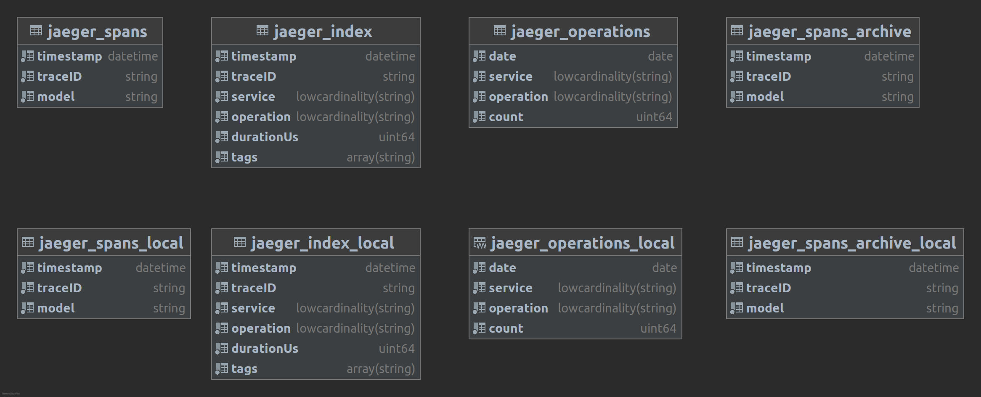
Task: Click string type of traceID in jaeger_spans_local
Action: [x=169, y=288]
